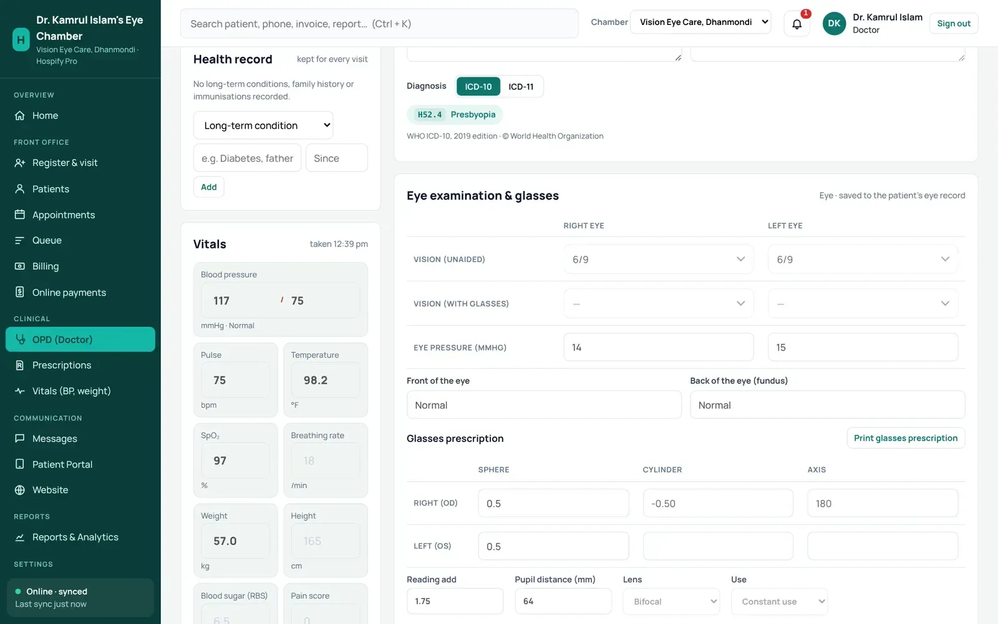The image size is (998, 624).
Task: Select the Billing icon in sidebar
Action: pyautogui.click(x=20, y=266)
